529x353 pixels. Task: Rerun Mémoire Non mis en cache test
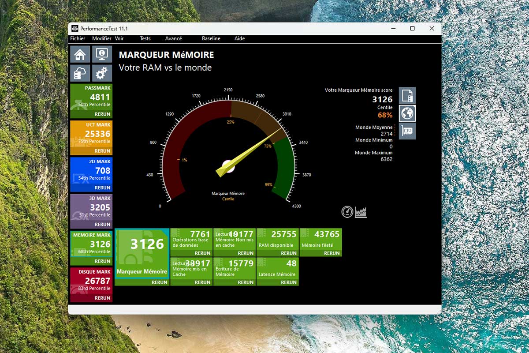(246, 253)
